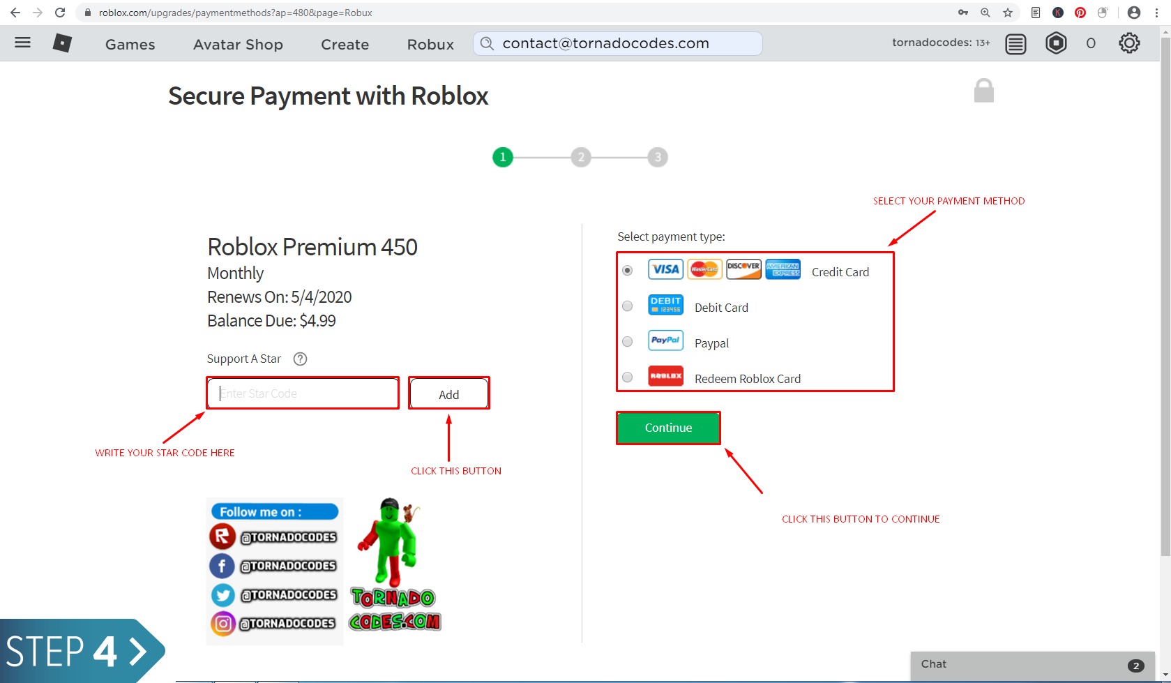Open the settings gear icon
This screenshot has width=1171, height=683.
click(1129, 43)
